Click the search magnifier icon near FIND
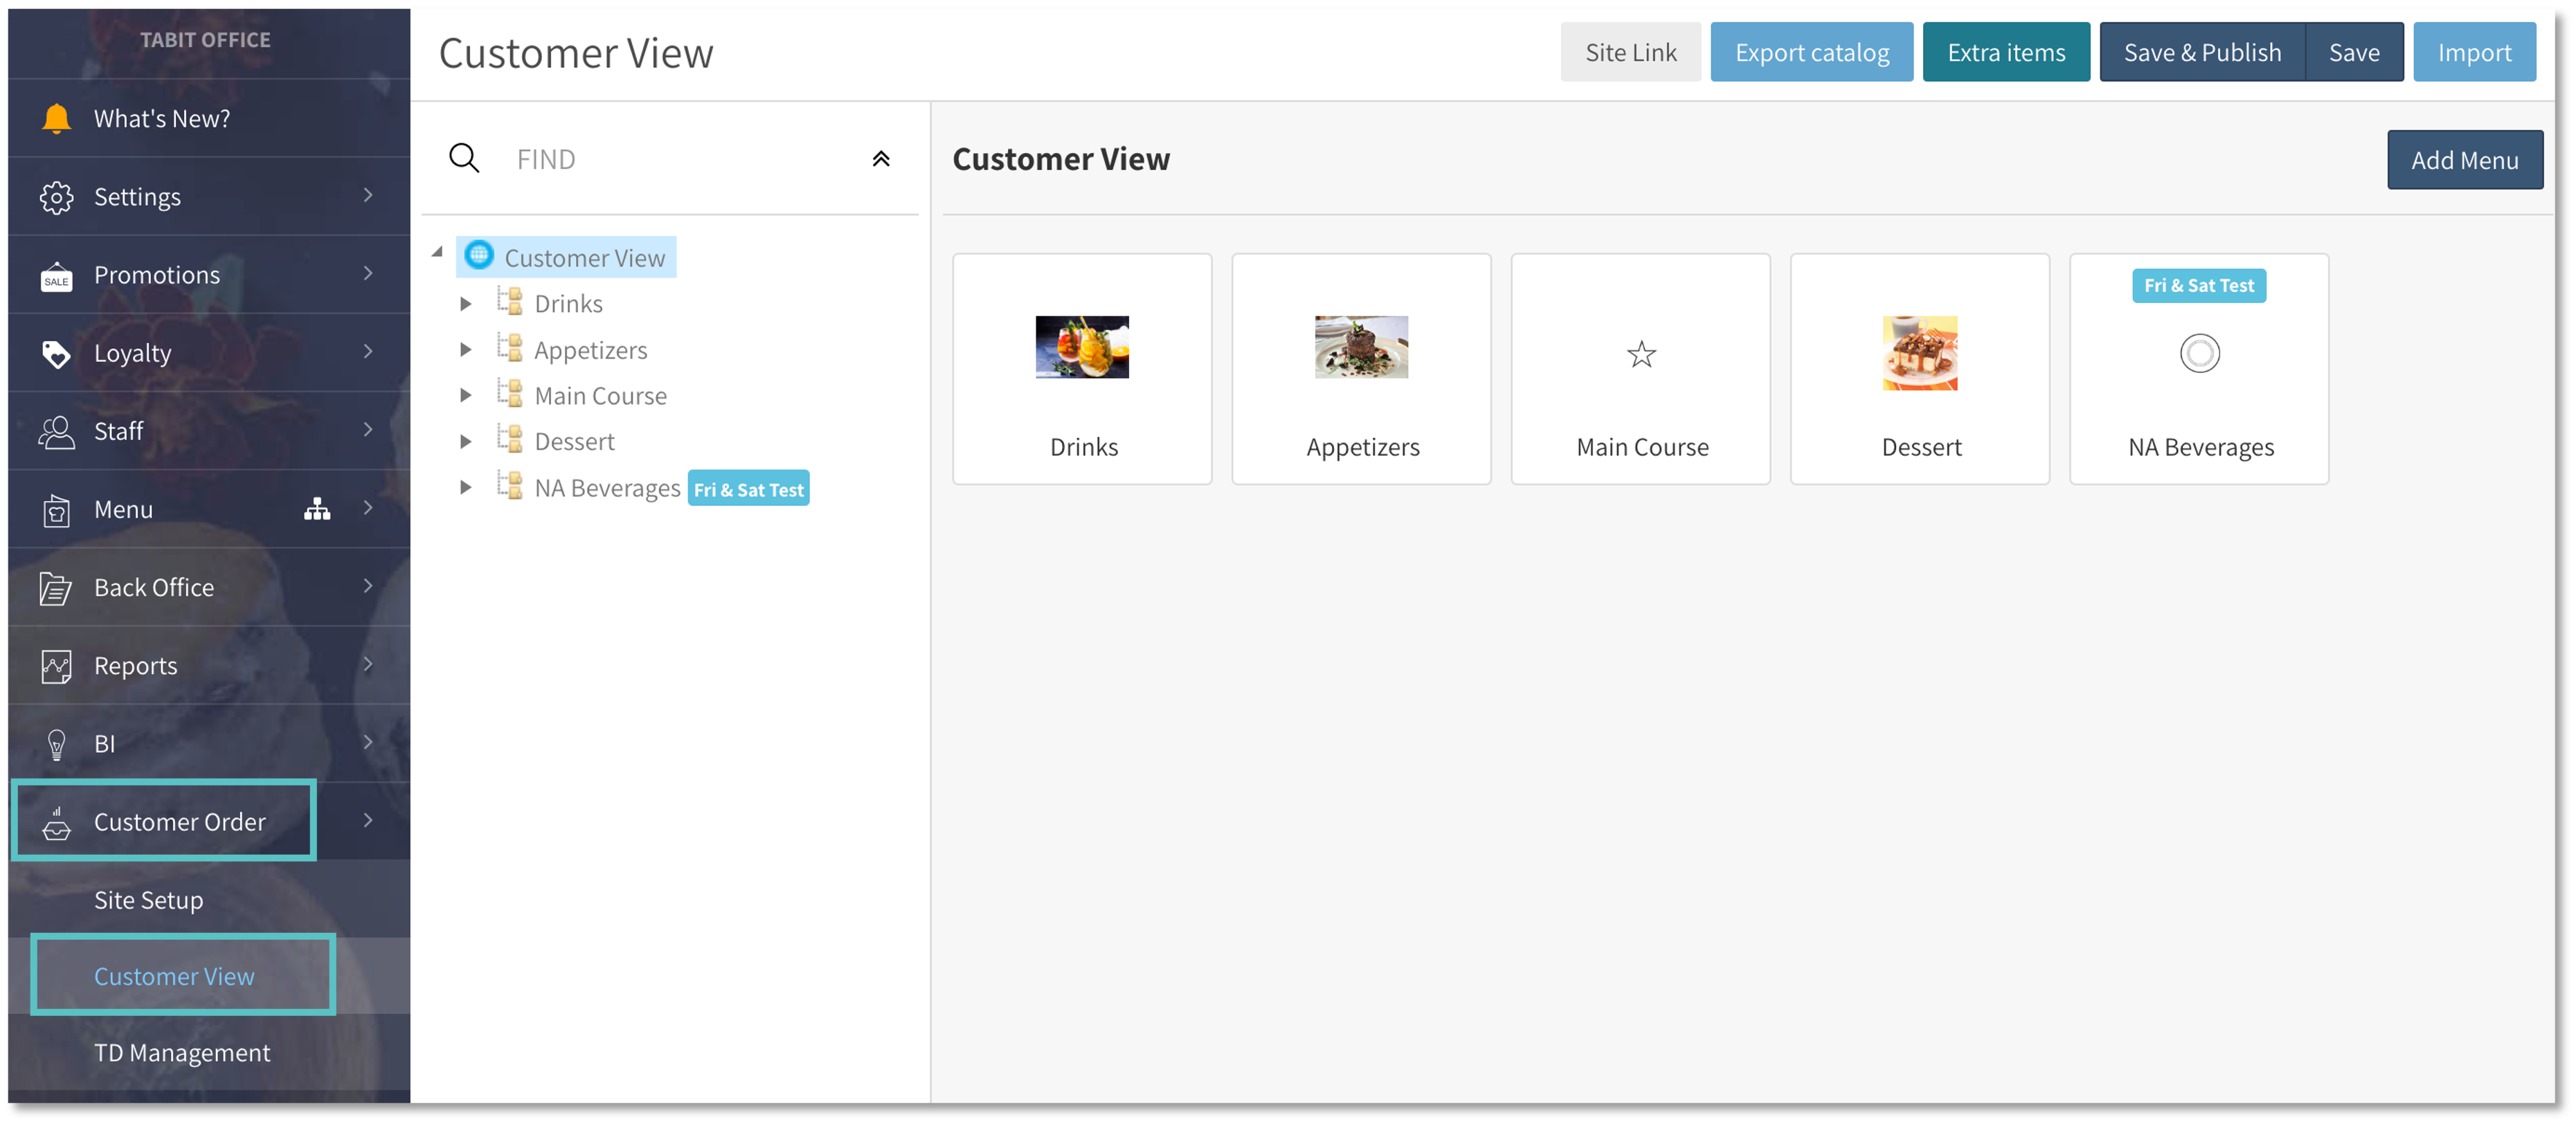Viewport: 2576px width, 1126px height. (464, 159)
